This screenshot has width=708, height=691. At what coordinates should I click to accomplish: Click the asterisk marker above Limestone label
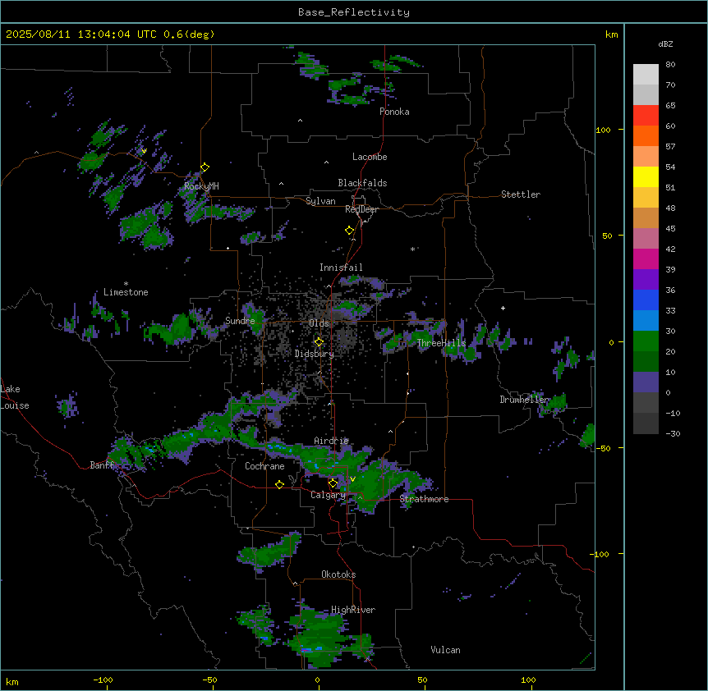(126, 284)
